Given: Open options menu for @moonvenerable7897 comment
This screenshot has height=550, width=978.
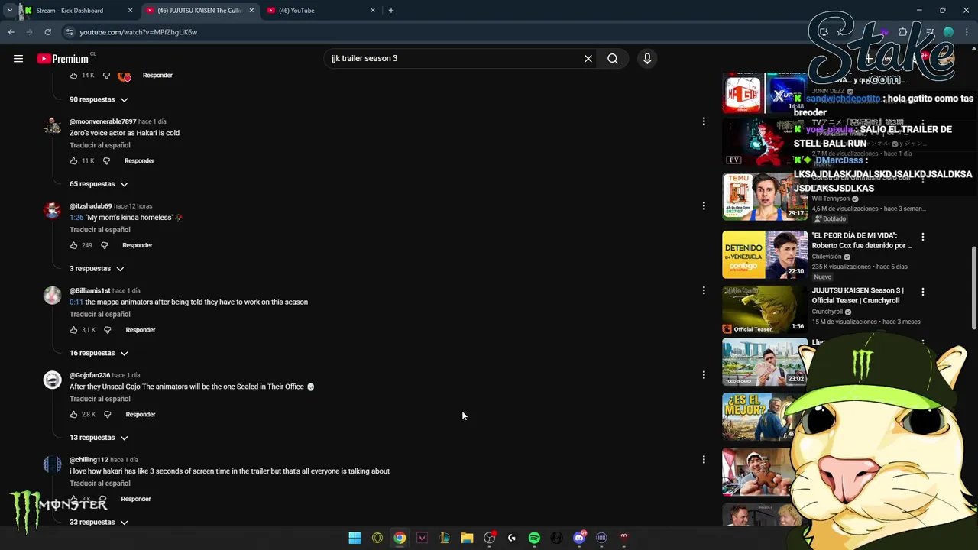Looking at the screenshot, I should [x=704, y=121].
